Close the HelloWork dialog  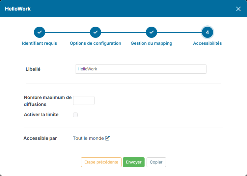point(238,9)
